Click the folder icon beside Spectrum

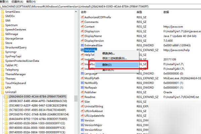click(x=2, y=25)
